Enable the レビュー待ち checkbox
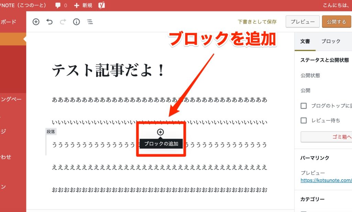Screen dimensions: 352x212 [x=304, y=120]
